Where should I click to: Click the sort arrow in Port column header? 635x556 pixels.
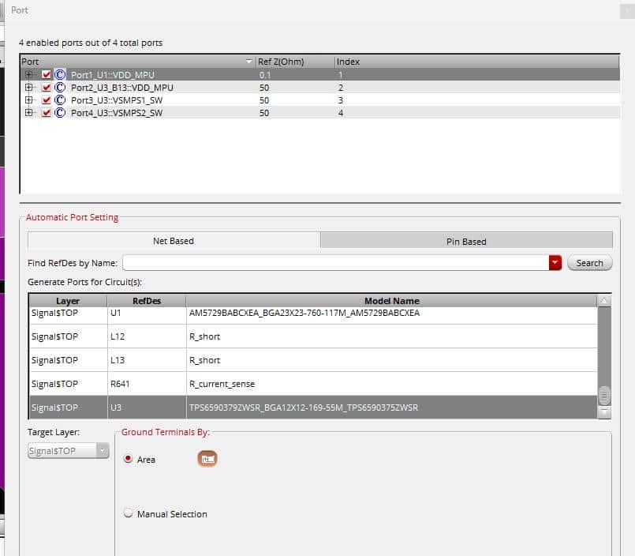250,62
